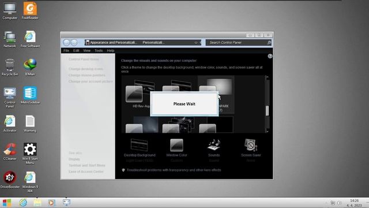Open the View menu

pos(87,50)
